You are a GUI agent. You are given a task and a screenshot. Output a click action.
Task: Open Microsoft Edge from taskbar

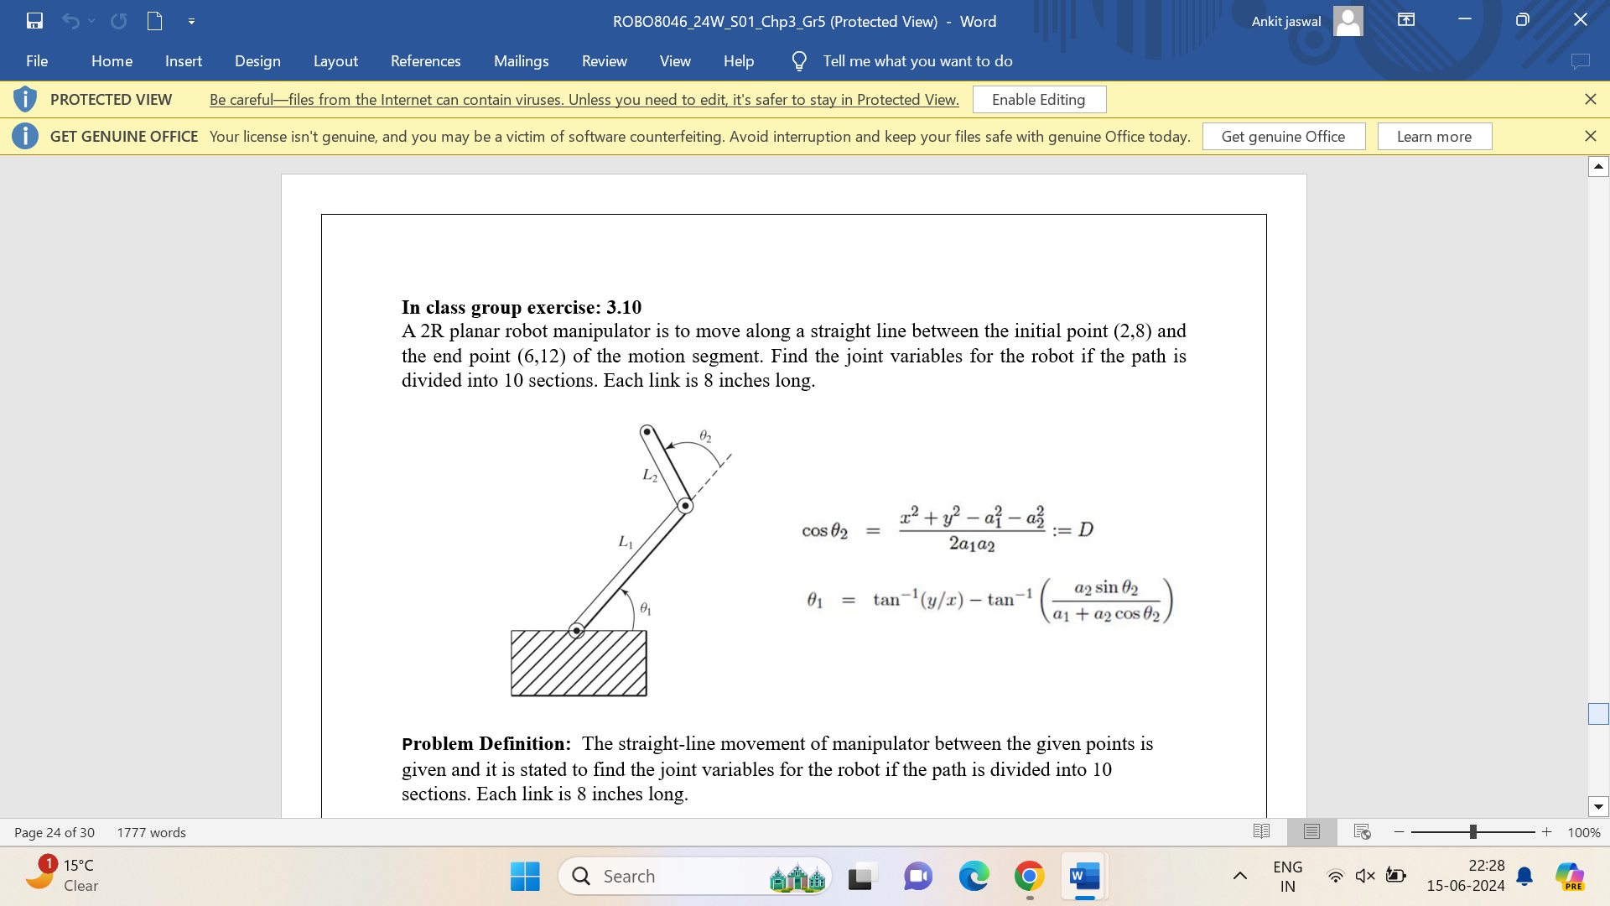[x=974, y=877]
